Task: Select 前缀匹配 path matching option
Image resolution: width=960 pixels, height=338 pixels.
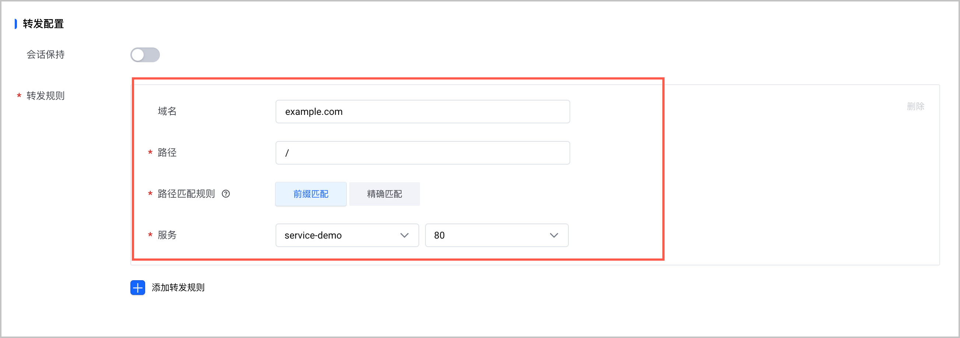Action: coord(311,194)
